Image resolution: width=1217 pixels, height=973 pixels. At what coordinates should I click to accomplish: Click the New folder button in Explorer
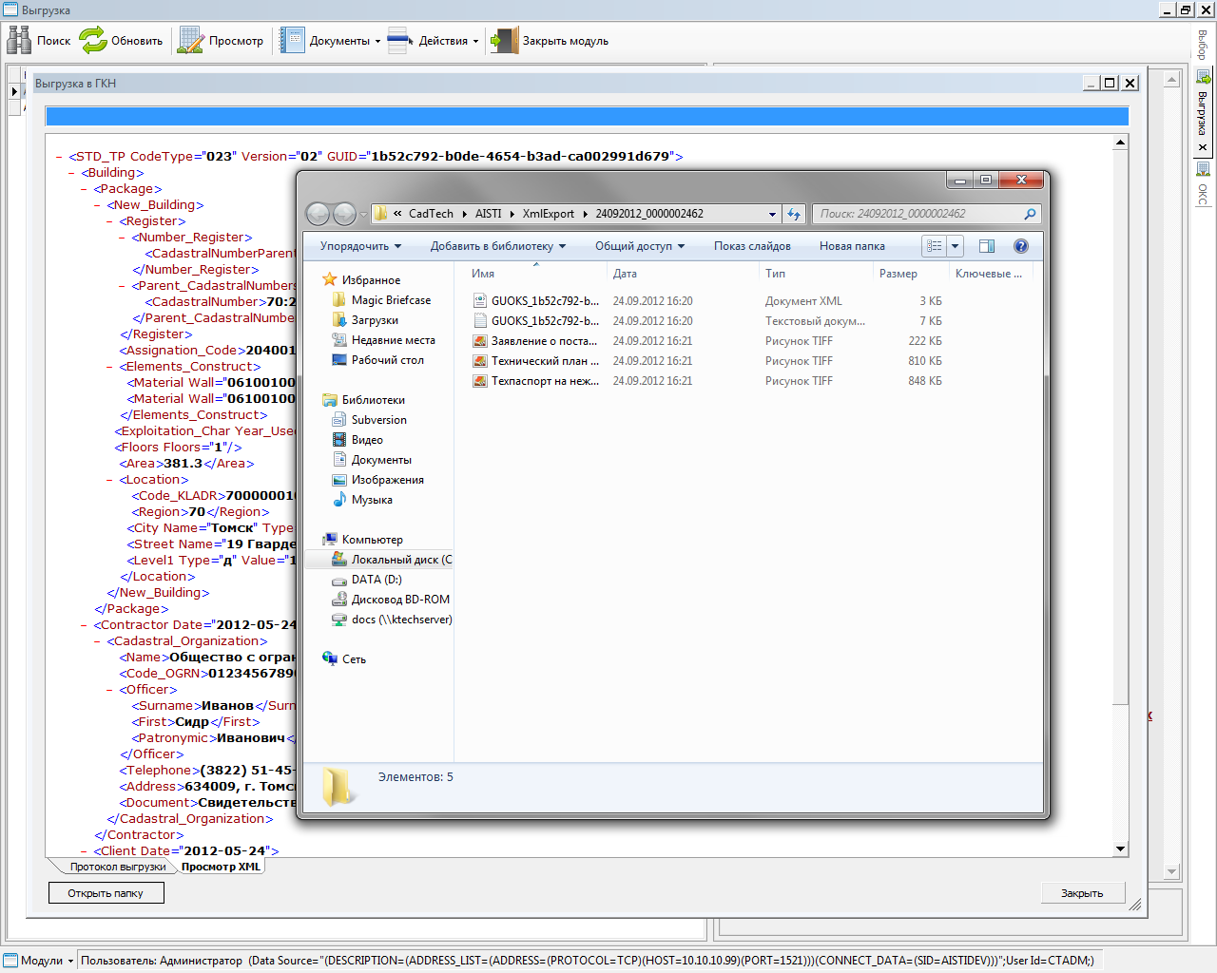tap(852, 246)
